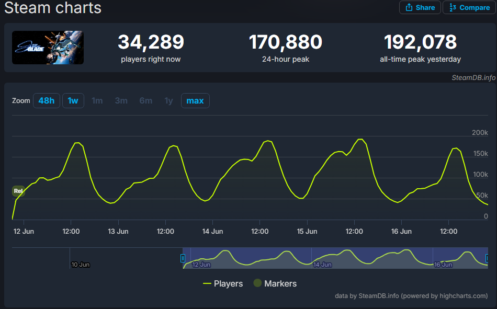The width and height of the screenshot is (497, 309).
Task: Set chart zoom to 1w
Action: coord(73,100)
